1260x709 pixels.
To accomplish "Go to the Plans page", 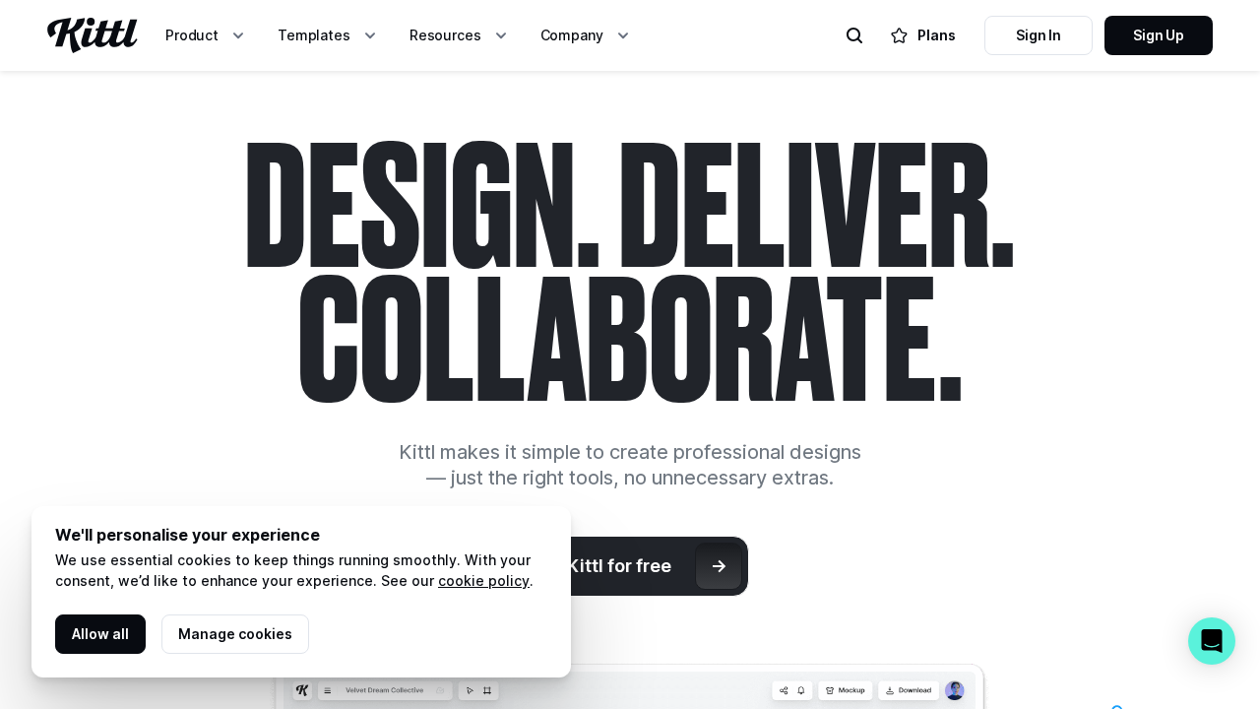I will tap(935, 35).
